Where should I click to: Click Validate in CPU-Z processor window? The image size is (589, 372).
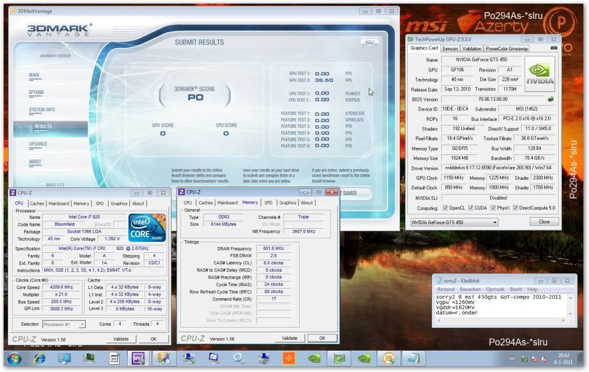[121, 339]
